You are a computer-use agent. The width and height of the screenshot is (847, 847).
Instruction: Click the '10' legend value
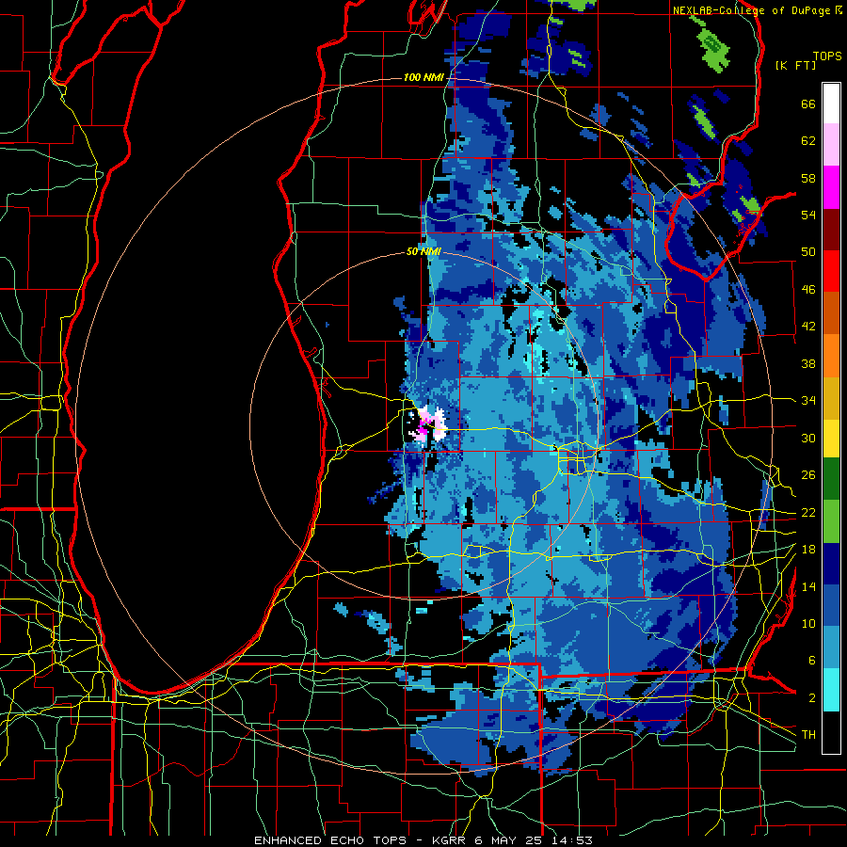tap(808, 624)
